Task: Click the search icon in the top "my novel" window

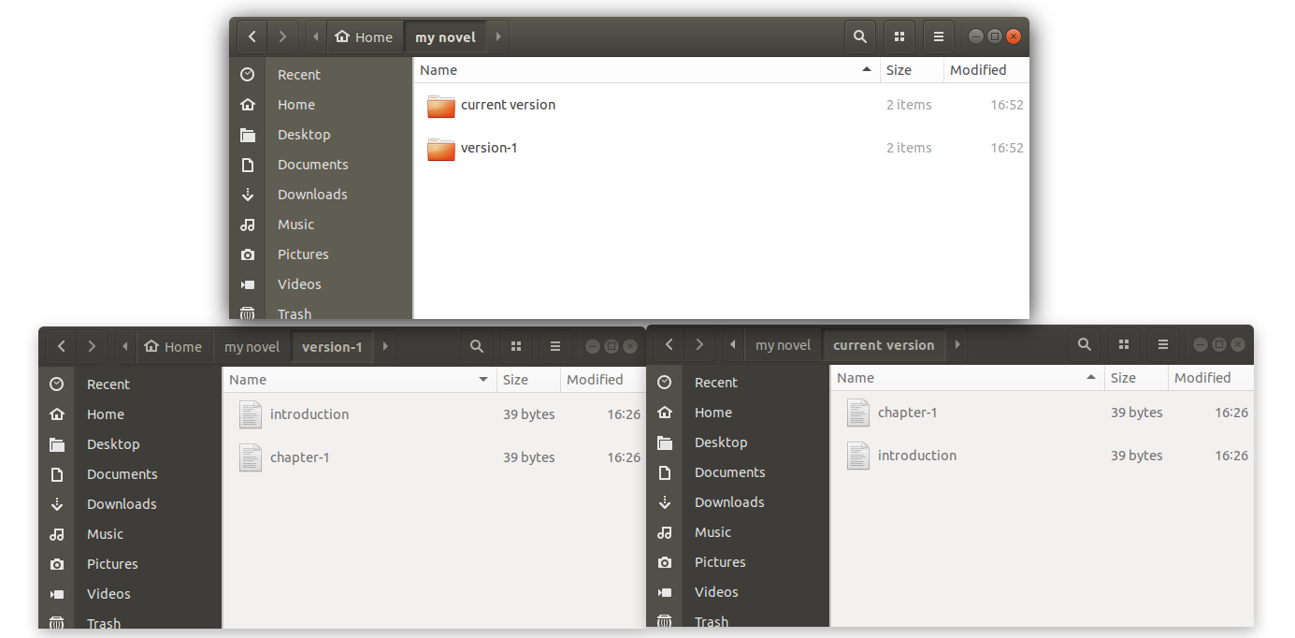Action: [x=859, y=37]
